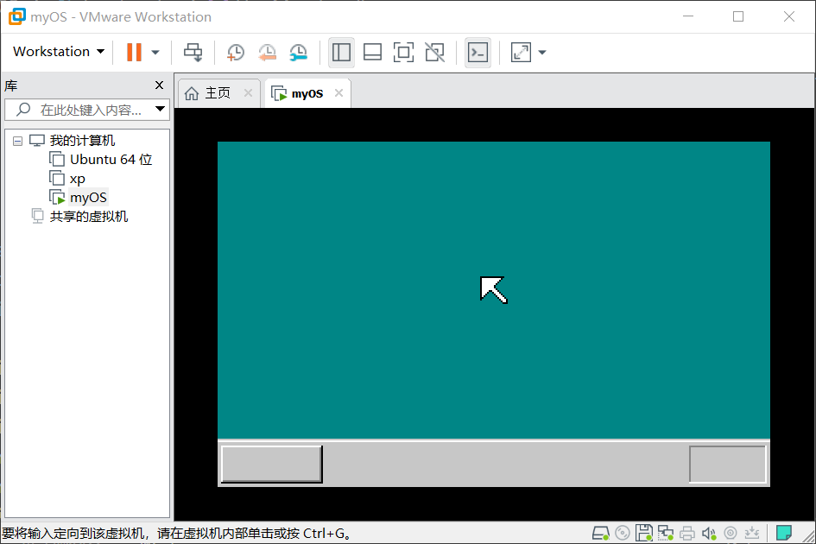This screenshot has width=816, height=544.
Task: Click the hard disk status icon
Action: (600, 533)
